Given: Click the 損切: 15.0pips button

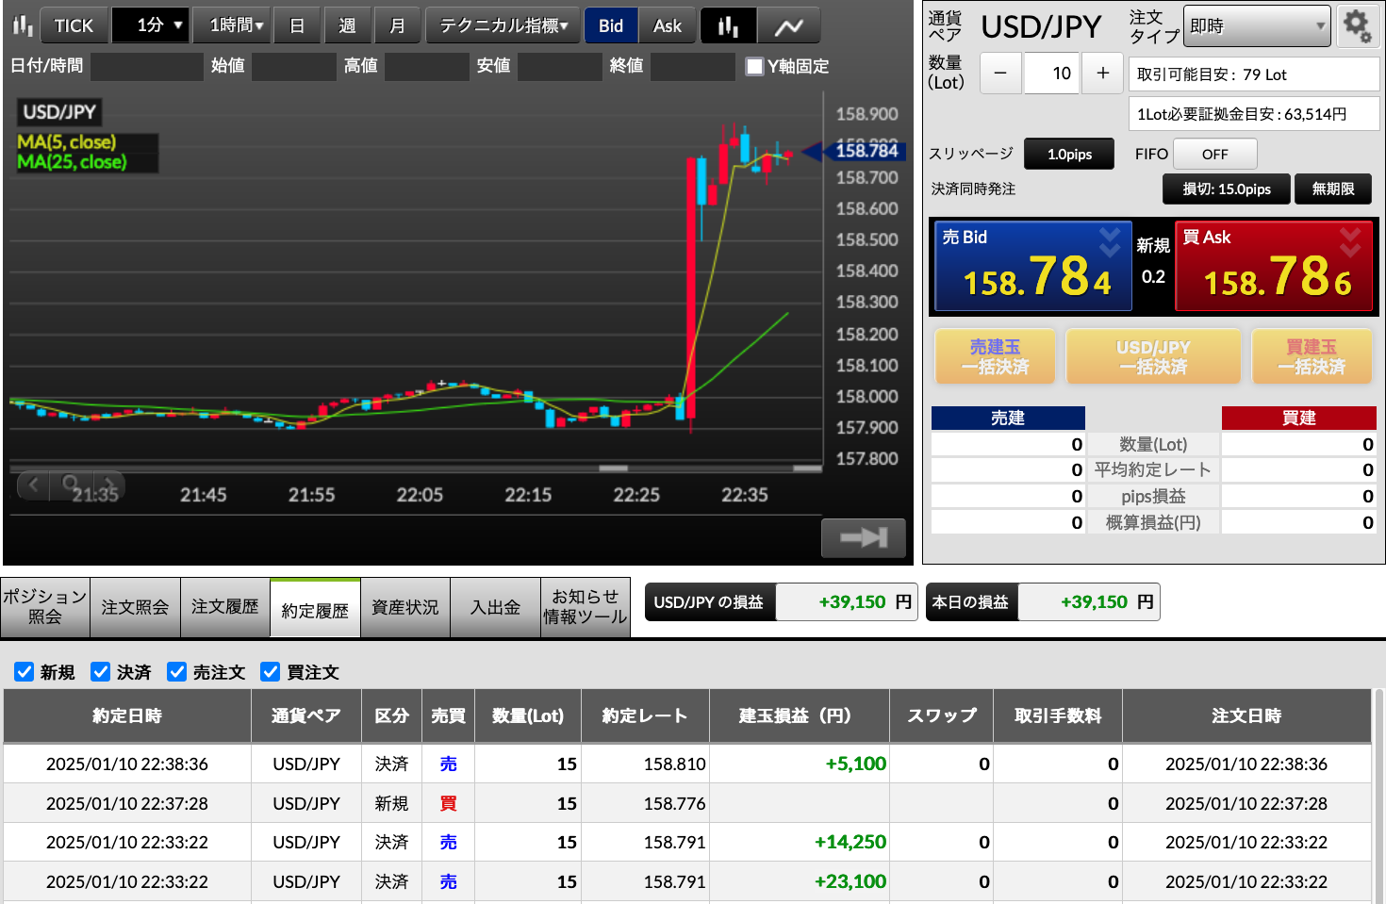Looking at the screenshot, I should coord(1227,189).
